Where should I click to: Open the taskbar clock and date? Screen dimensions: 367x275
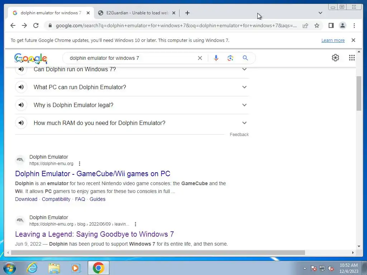349,268
